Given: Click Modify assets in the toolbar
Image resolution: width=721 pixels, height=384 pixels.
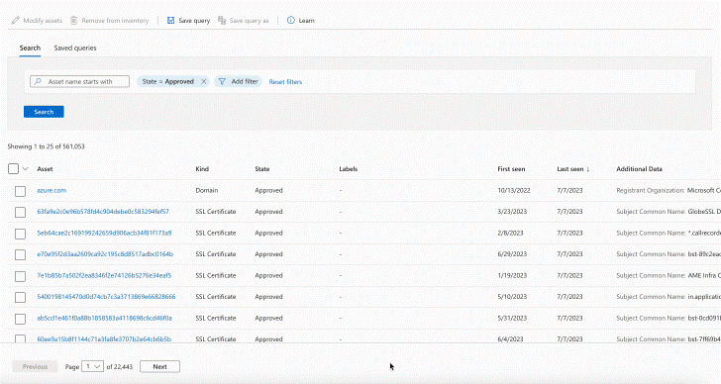Looking at the screenshot, I should click(37, 20).
